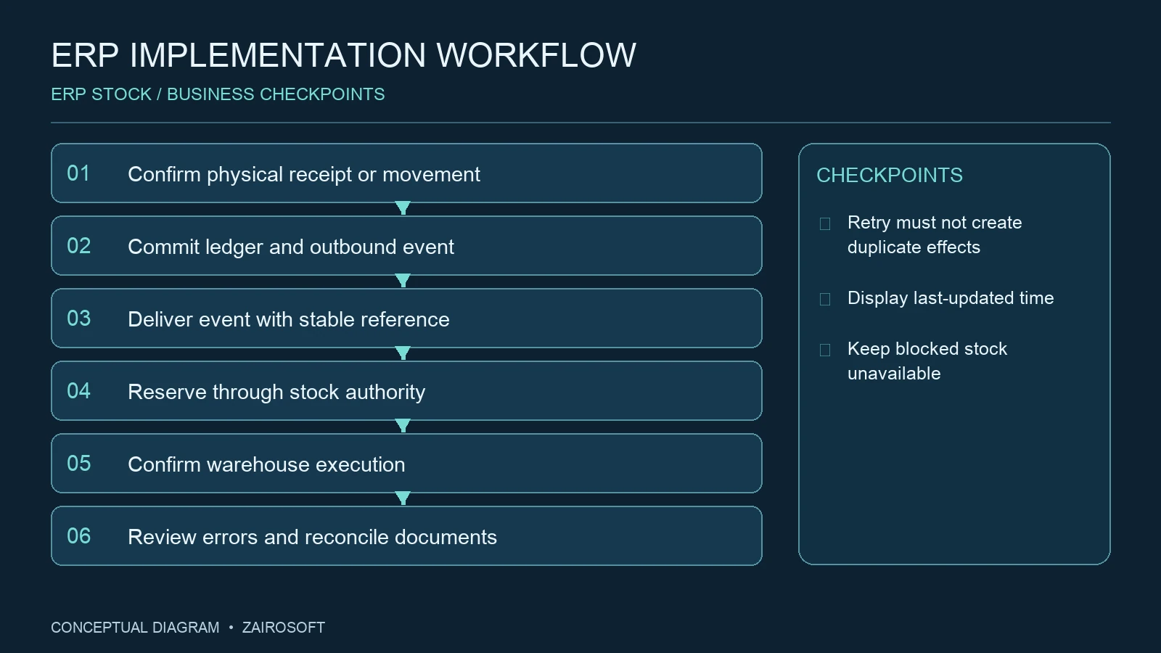Image resolution: width=1161 pixels, height=653 pixels.
Task: Select step 02 Commit ledger and outbound event
Action: click(x=406, y=246)
